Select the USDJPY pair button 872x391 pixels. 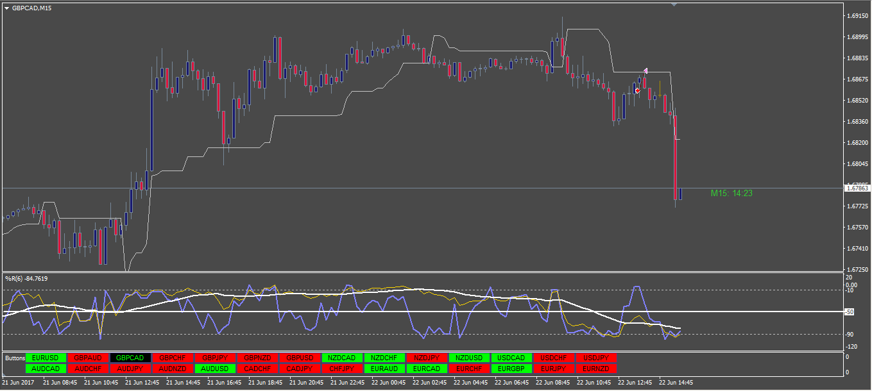[596, 358]
